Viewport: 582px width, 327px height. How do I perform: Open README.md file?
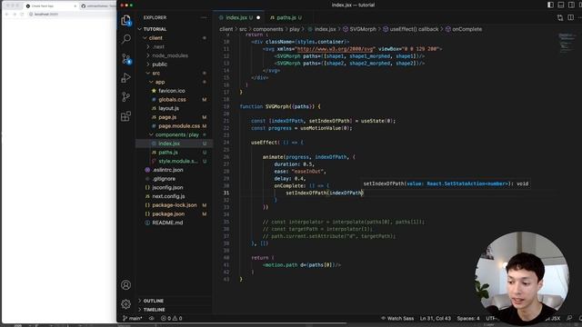coord(167,223)
